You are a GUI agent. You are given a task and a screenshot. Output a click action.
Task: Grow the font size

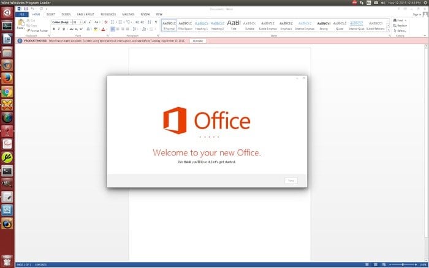point(85,22)
